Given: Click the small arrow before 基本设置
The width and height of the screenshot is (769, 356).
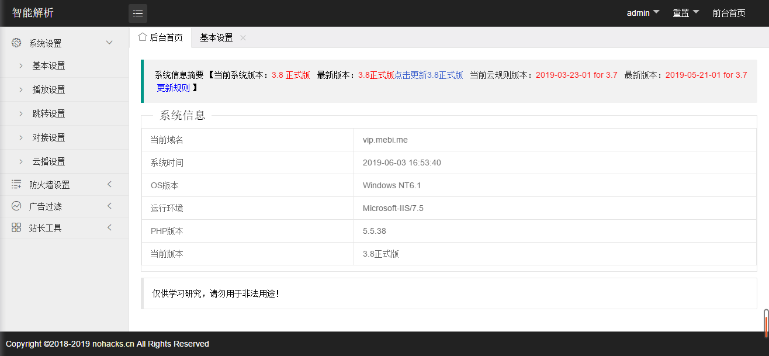Looking at the screenshot, I should 21,66.
